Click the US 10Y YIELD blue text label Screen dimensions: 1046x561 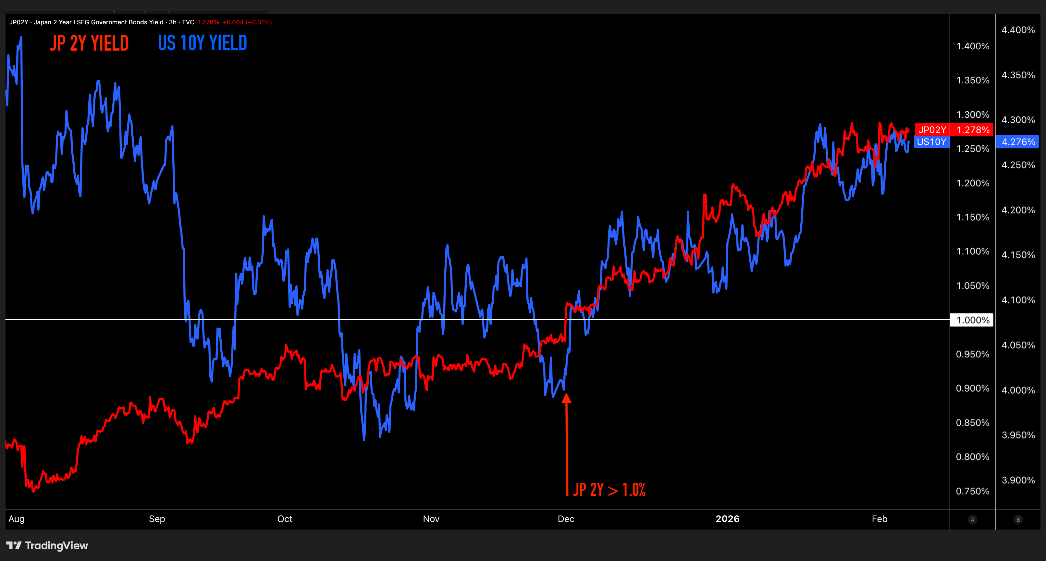(202, 43)
